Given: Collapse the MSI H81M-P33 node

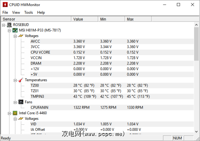Looking at the screenshot, I should (x=9, y=31).
